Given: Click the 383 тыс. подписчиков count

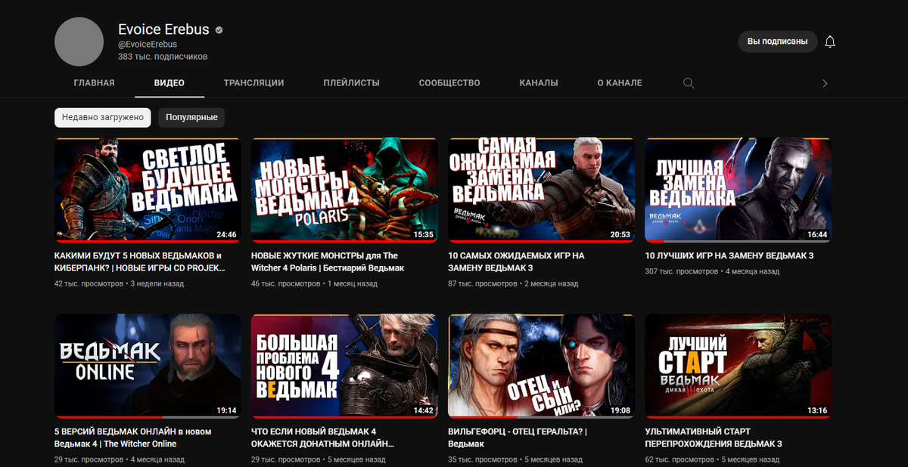Looking at the screenshot, I should pos(163,57).
